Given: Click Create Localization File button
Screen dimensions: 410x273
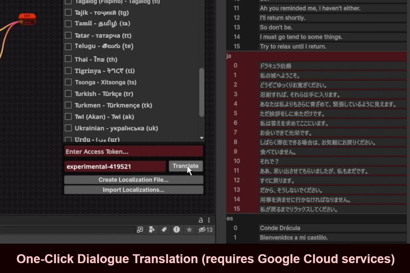Looking at the screenshot, I should tap(134, 179).
